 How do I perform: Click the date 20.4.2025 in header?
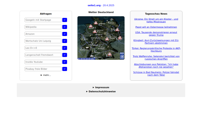pos(108,5)
